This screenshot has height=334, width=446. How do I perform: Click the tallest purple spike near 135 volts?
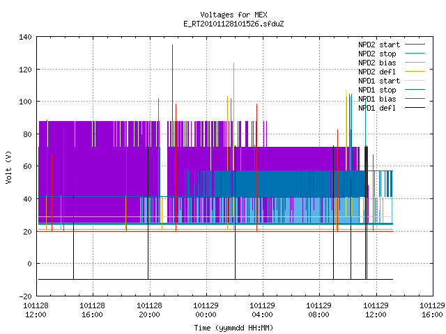[172, 82]
